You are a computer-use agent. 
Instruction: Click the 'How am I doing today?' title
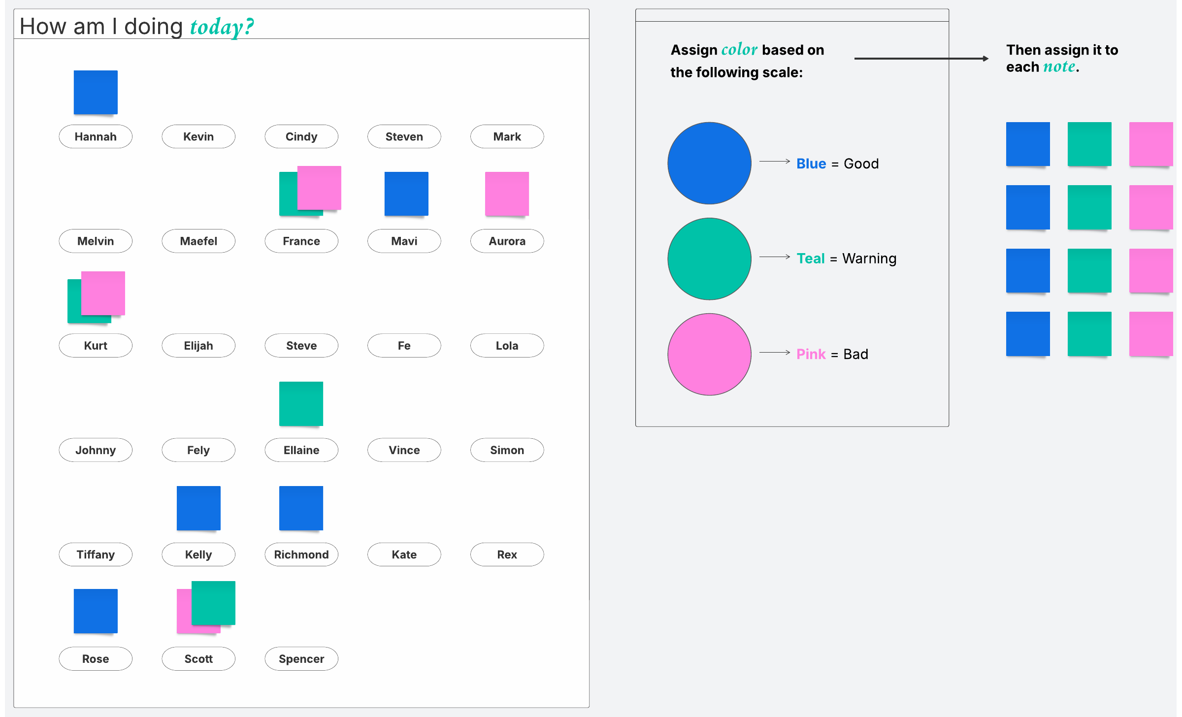[137, 26]
